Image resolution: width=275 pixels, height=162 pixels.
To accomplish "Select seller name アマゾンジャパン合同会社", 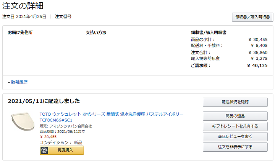I will 71,126.
